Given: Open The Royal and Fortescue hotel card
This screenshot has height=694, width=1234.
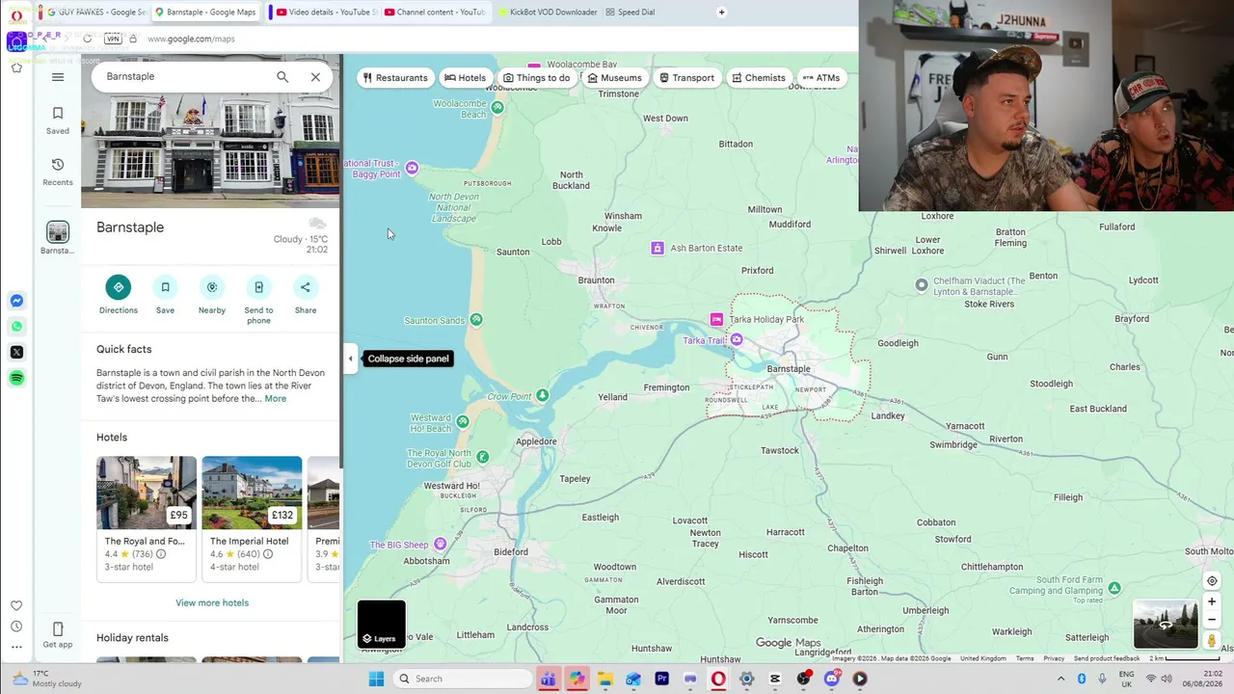Looking at the screenshot, I should tap(147, 519).
